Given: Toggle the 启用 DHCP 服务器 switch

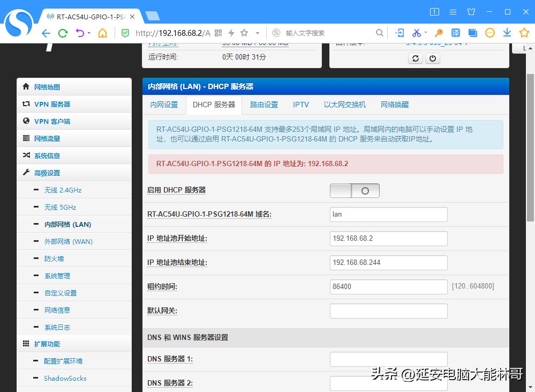Looking at the screenshot, I should 355,190.
